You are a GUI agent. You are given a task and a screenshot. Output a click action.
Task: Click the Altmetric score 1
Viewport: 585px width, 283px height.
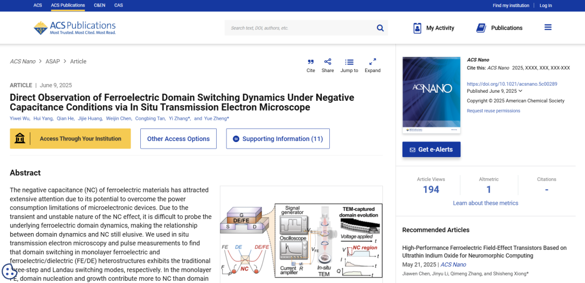point(489,190)
